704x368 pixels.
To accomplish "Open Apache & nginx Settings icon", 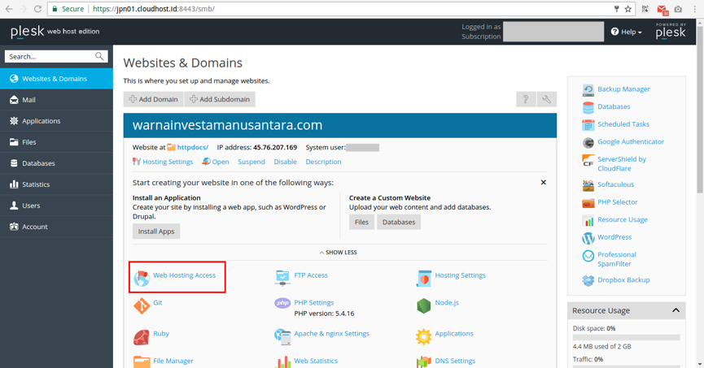I will coord(282,336).
